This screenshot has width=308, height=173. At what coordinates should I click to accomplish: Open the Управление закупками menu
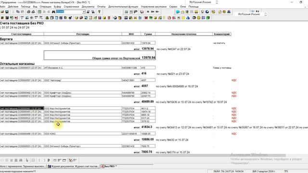154,6
